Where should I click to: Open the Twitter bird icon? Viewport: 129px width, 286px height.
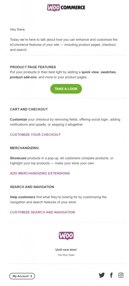pos(102,275)
